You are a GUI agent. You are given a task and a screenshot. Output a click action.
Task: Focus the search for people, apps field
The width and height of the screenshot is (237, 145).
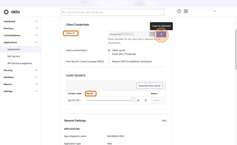coord(113,12)
